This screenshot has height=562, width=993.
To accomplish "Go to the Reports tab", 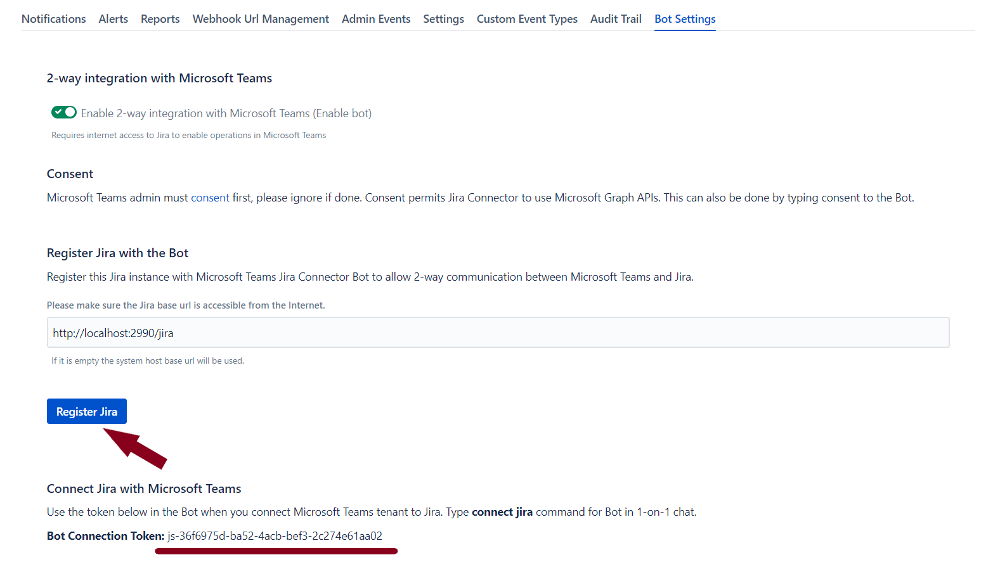I will point(160,19).
